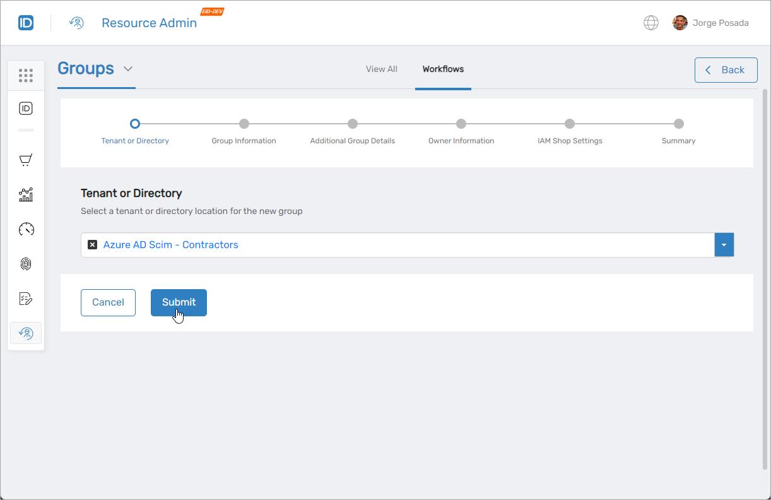Expand the Groups title dropdown chevron
Image resolution: width=771 pixels, height=500 pixels.
coord(128,69)
